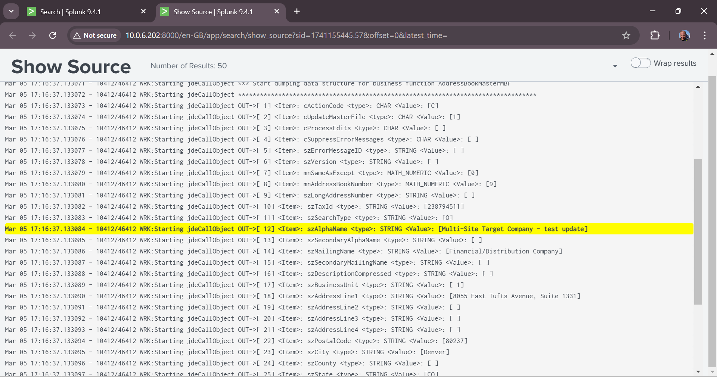Open a new browser tab
The width and height of the screenshot is (717, 377).
coord(297,12)
